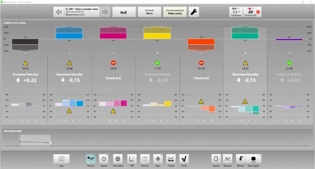The height and width of the screenshot is (169, 315).
Task: Go to next measurement with right arrow
Action: pyautogui.click(x=105, y=12)
